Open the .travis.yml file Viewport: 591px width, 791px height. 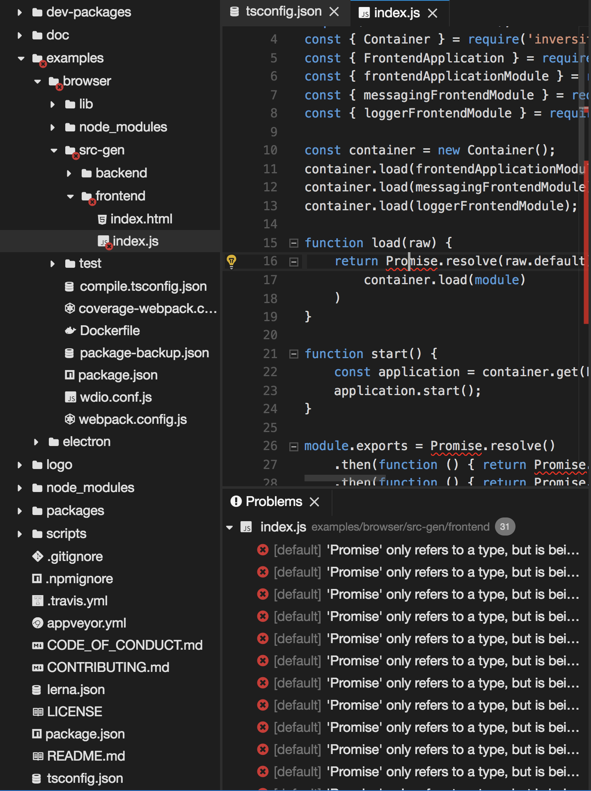[x=77, y=601]
